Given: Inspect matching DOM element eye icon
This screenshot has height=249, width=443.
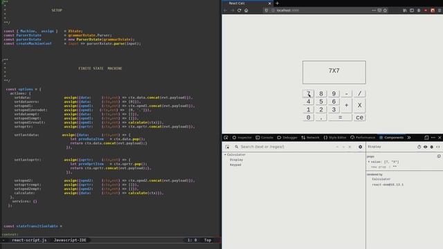Looking at the screenshot, I should (x=425, y=147).
